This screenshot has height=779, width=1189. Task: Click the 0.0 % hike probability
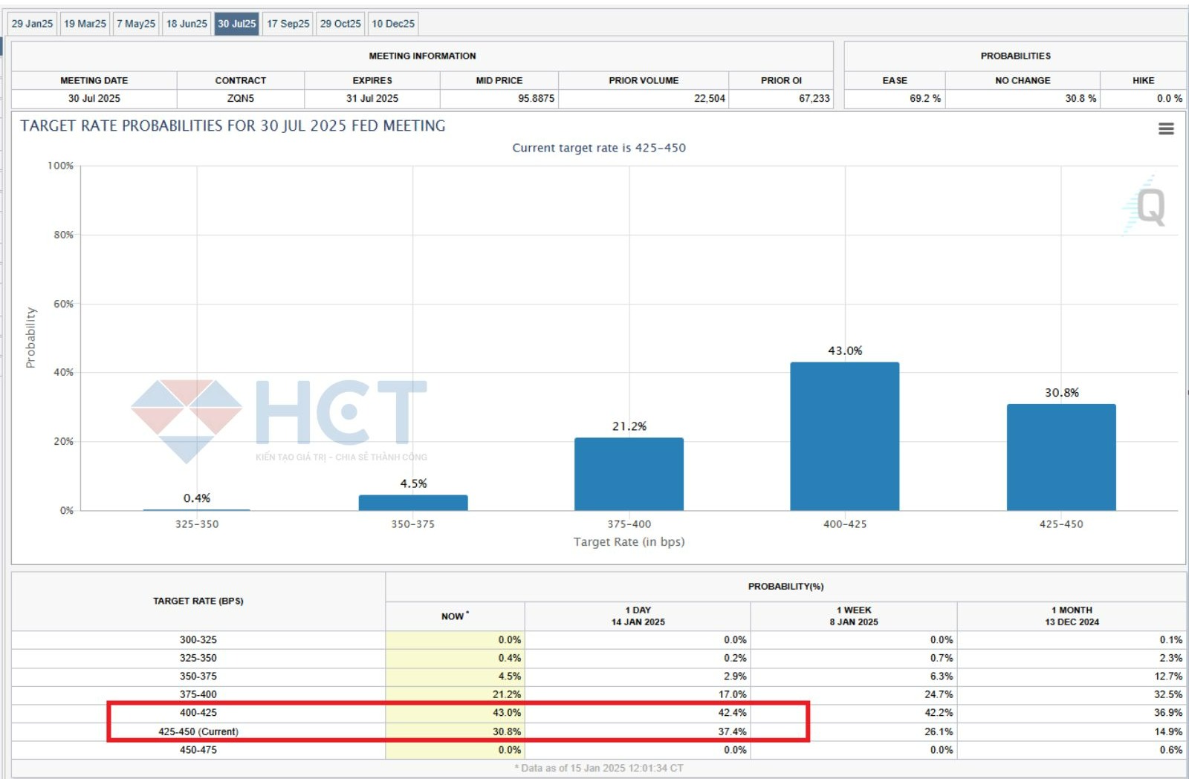point(1170,98)
